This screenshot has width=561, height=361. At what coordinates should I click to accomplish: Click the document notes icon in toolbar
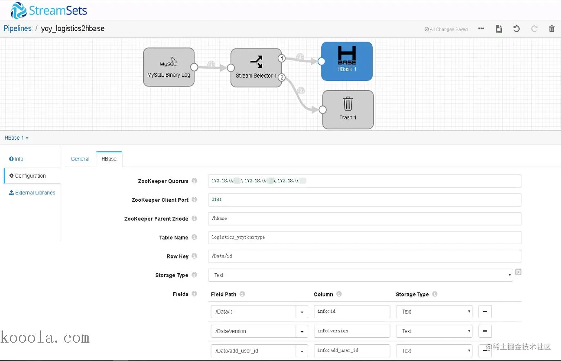pos(499,29)
